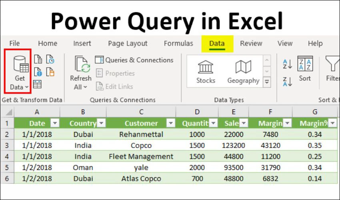Select the Geography data type
340x200 pixels.
(x=243, y=72)
